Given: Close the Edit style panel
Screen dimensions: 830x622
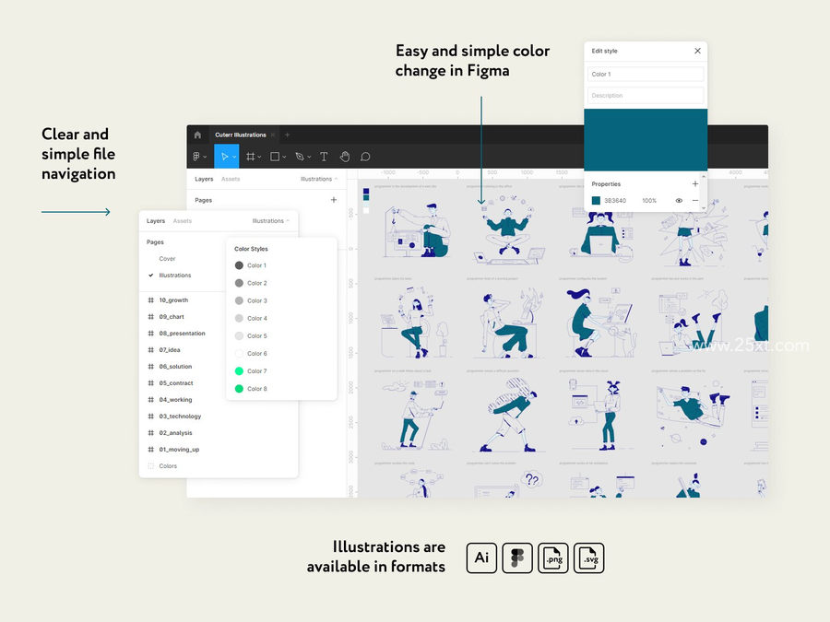Looking at the screenshot, I should [x=698, y=51].
